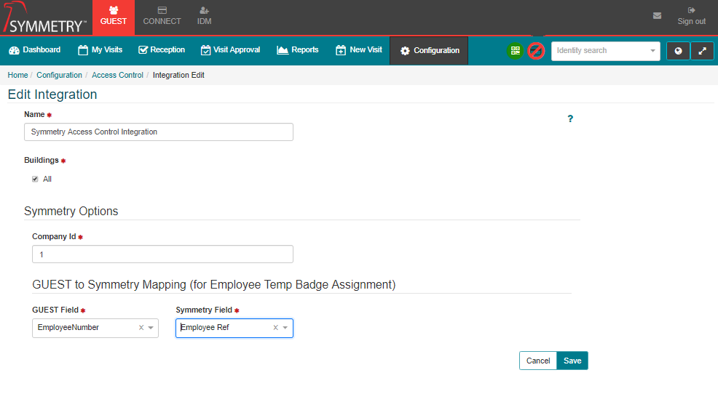Click the EmployeeNumber value in GUEST Field
Viewport: 718px width, 394px height.
click(x=68, y=328)
